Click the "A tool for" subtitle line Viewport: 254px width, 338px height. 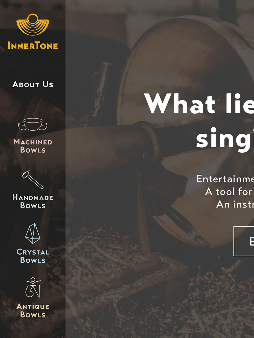(229, 192)
